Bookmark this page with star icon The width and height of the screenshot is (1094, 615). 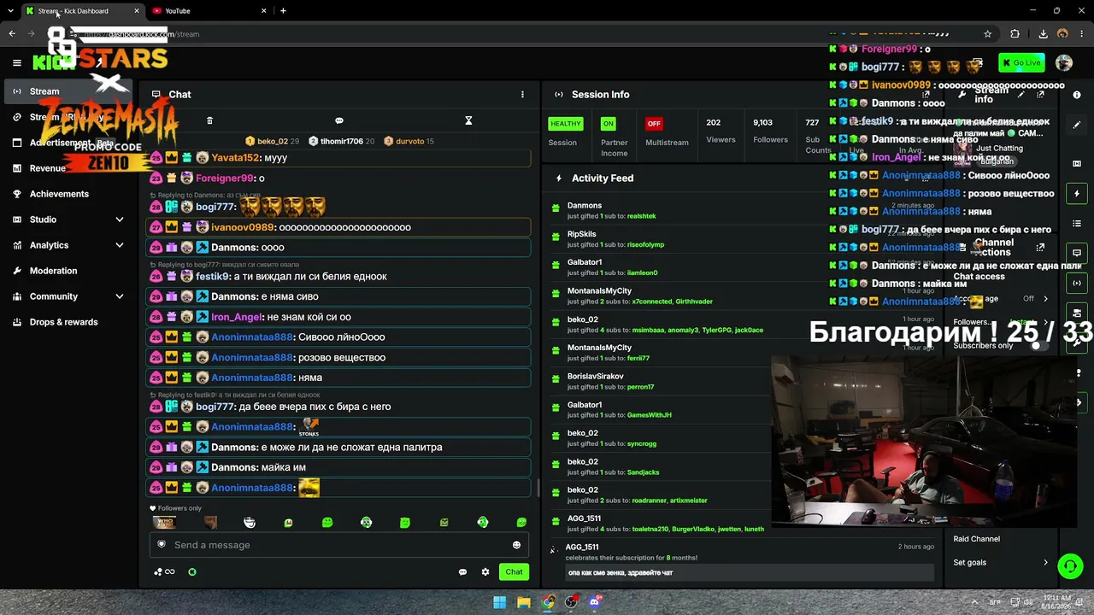(988, 34)
